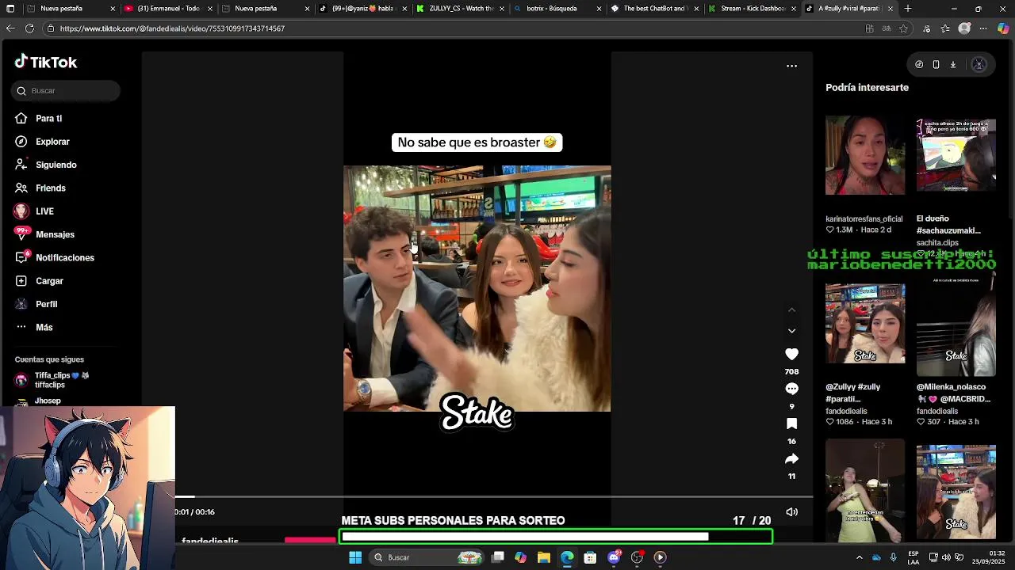The height and width of the screenshot is (570, 1015).
Task: Mute the video volume
Action: [x=791, y=512]
